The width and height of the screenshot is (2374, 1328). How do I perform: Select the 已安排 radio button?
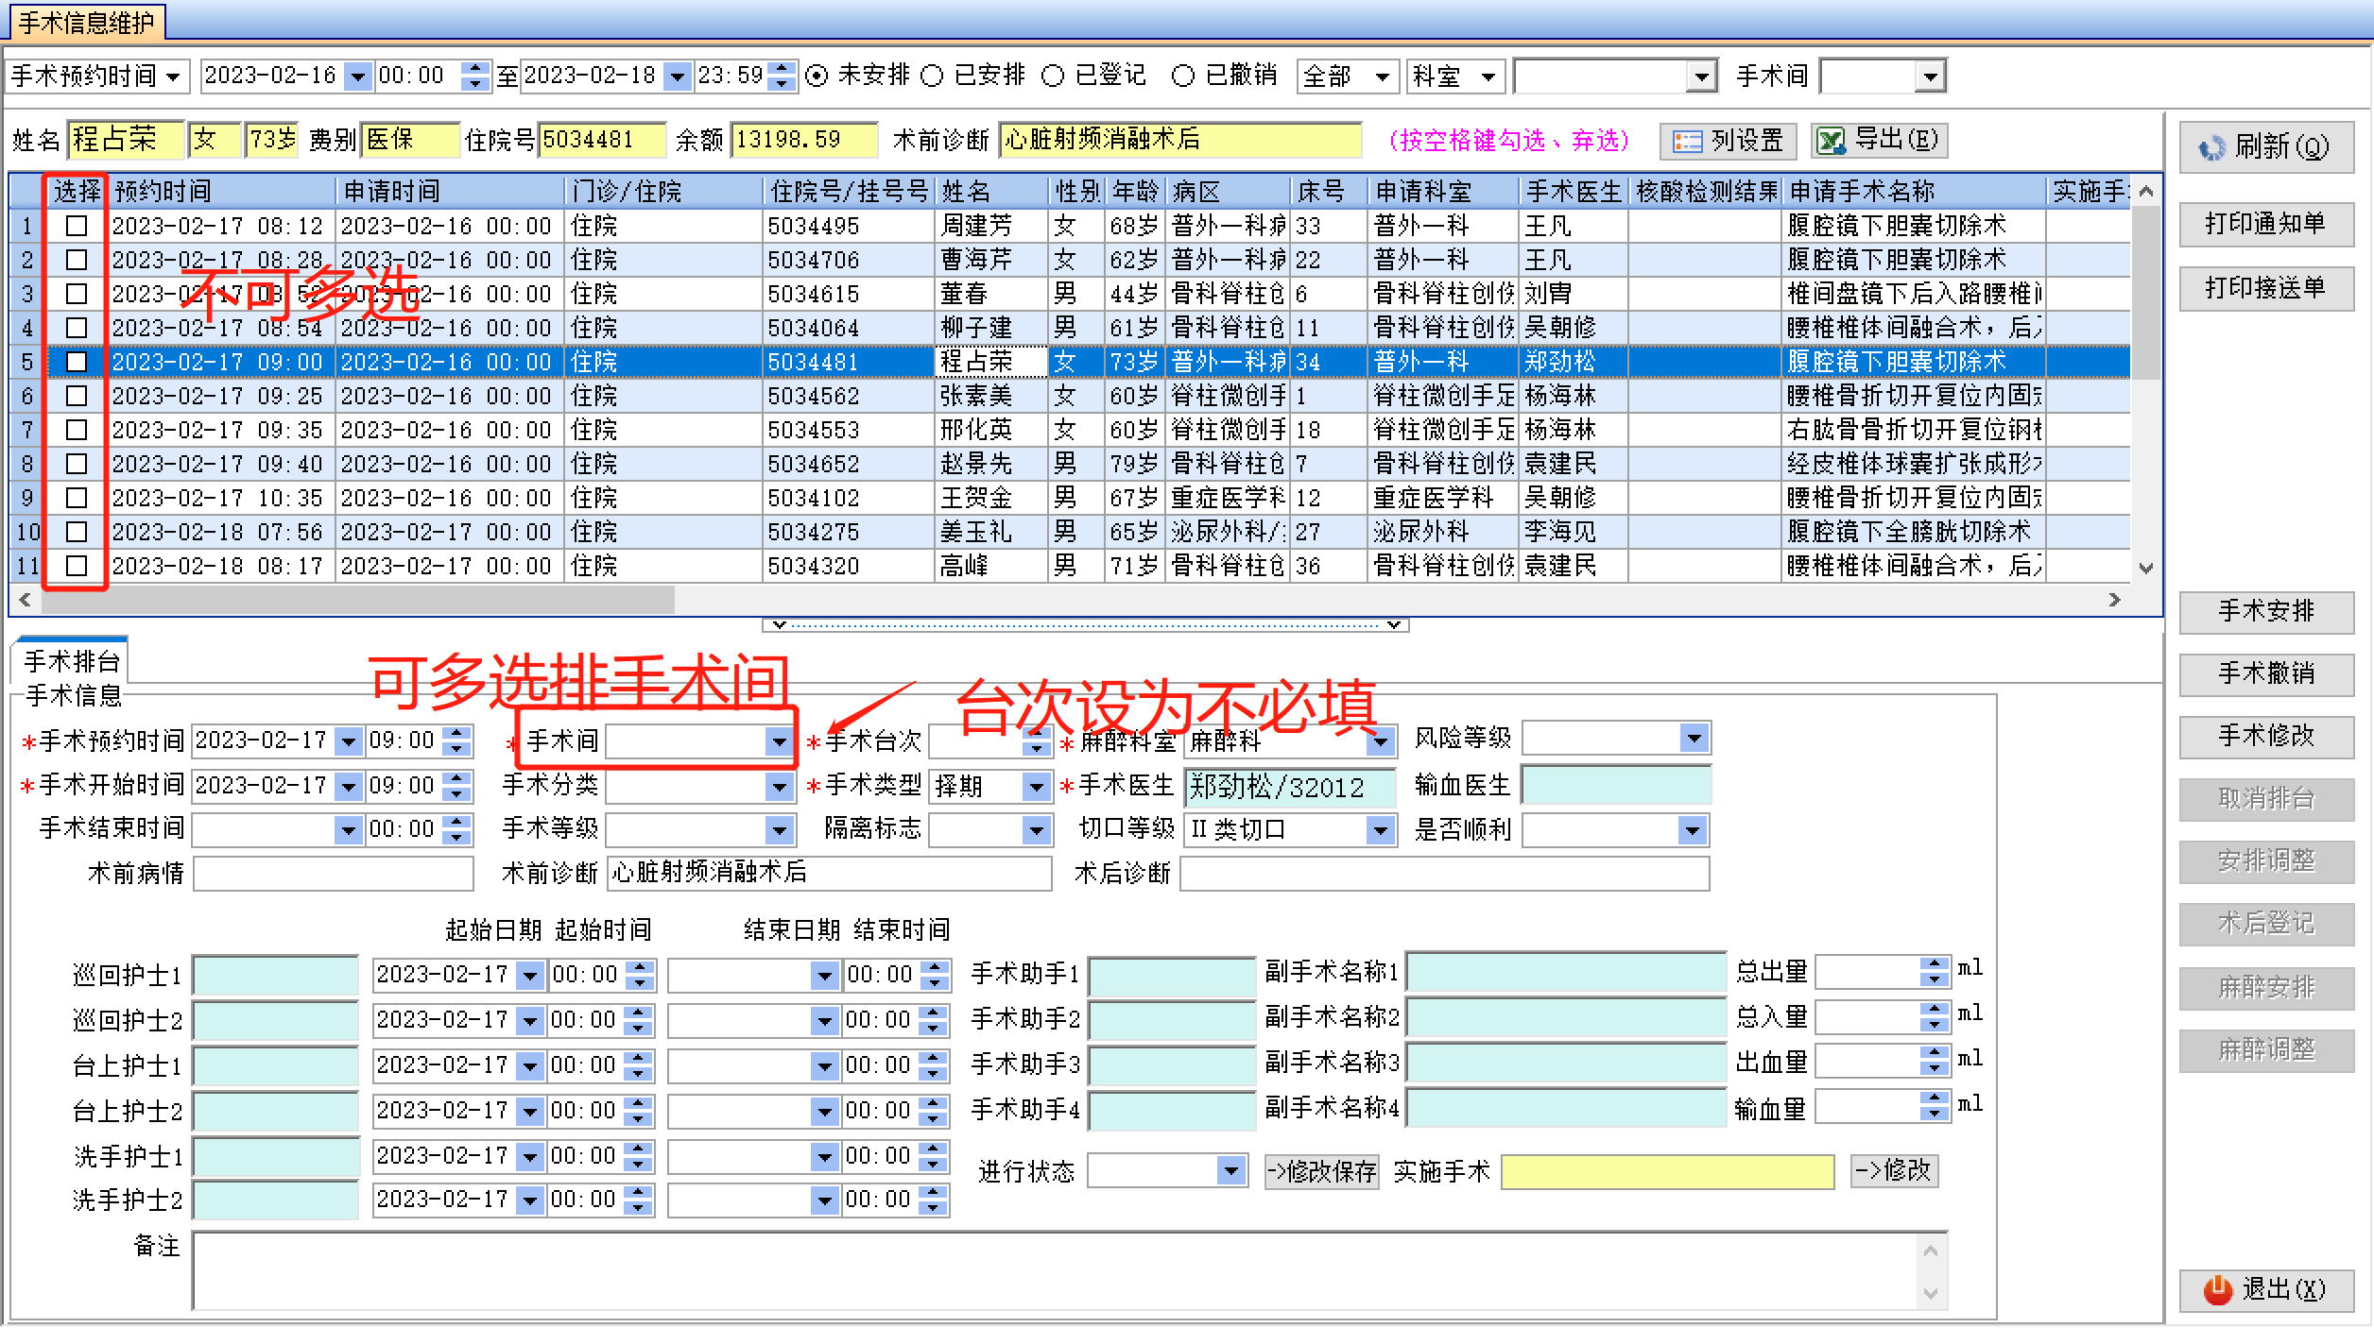click(x=933, y=76)
